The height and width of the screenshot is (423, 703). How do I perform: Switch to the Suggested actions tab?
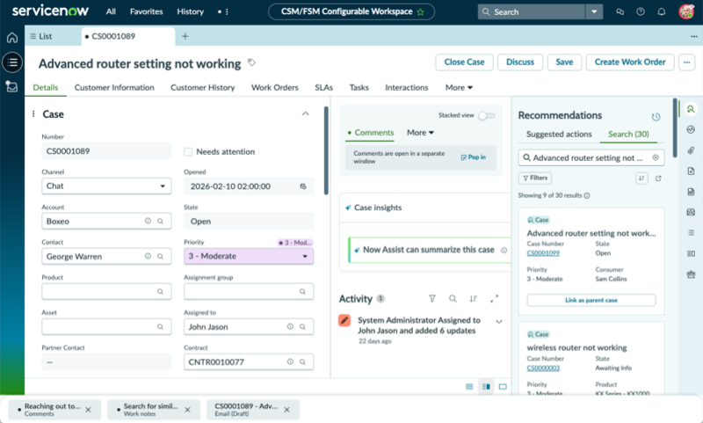click(559, 135)
